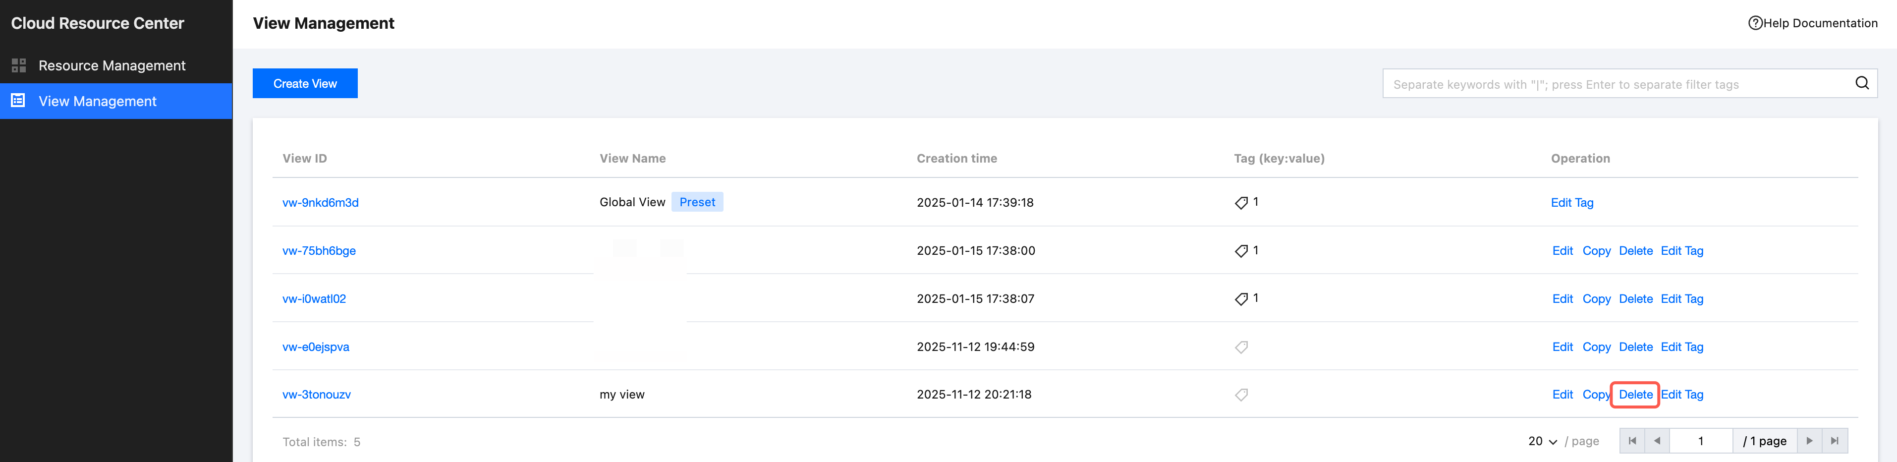Click the empty tag icon for vw-3tonouzv
Image resolution: width=1897 pixels, height=462 pixels.
[x=1241, y=395]
